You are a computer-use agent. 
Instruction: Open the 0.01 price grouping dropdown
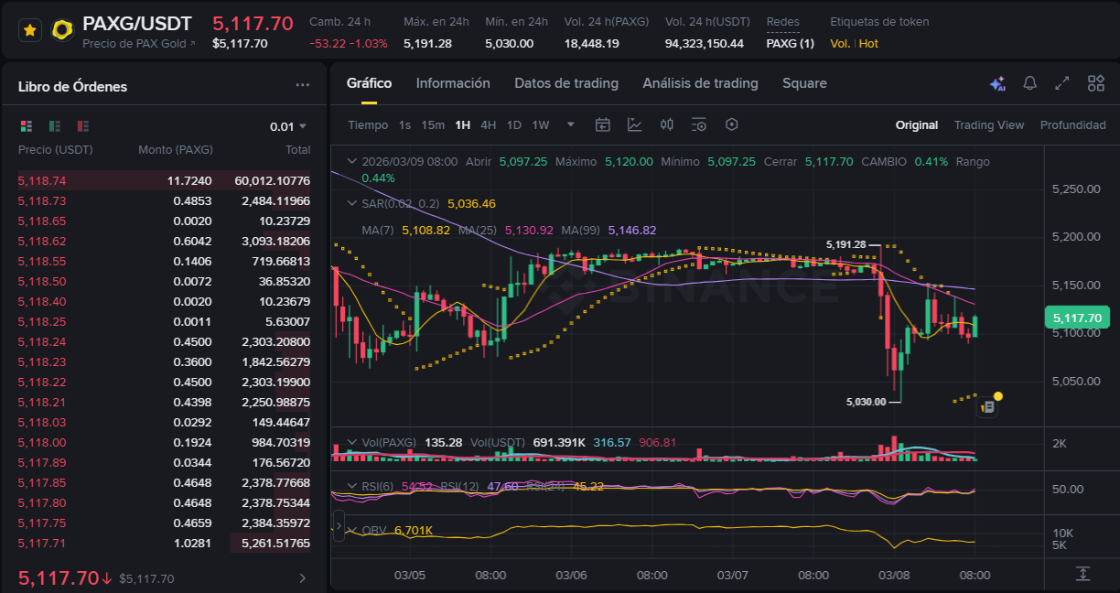pos(288,127)
